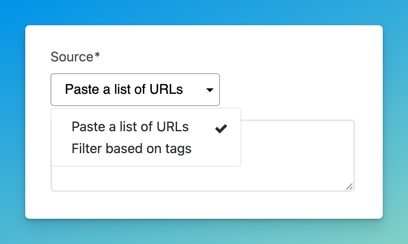Click the Source* field label
This screenshot has height=244, width=408.
point(72,57)
